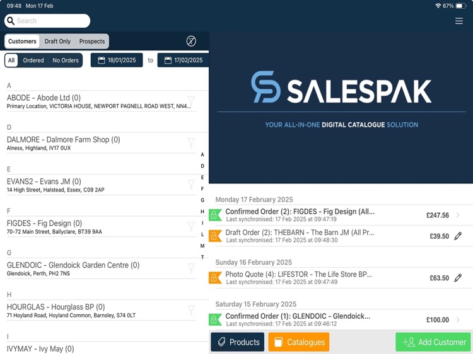Viewport: 473px width, 354px height.
Task: Switch to Prospects tab
Action: click(x=92, y=42)
